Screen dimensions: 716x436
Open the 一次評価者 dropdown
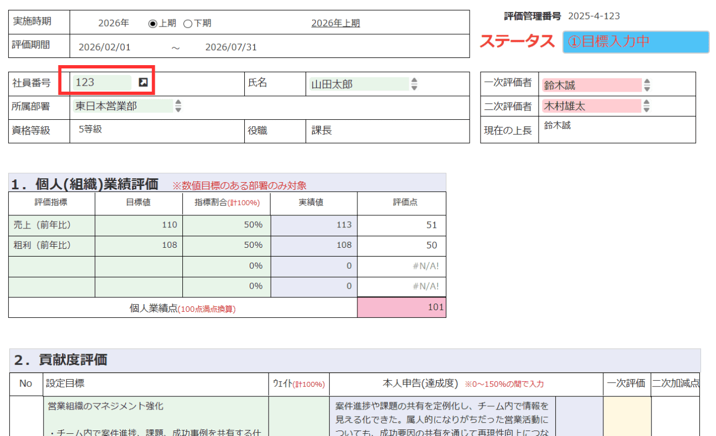click(596, 85)
